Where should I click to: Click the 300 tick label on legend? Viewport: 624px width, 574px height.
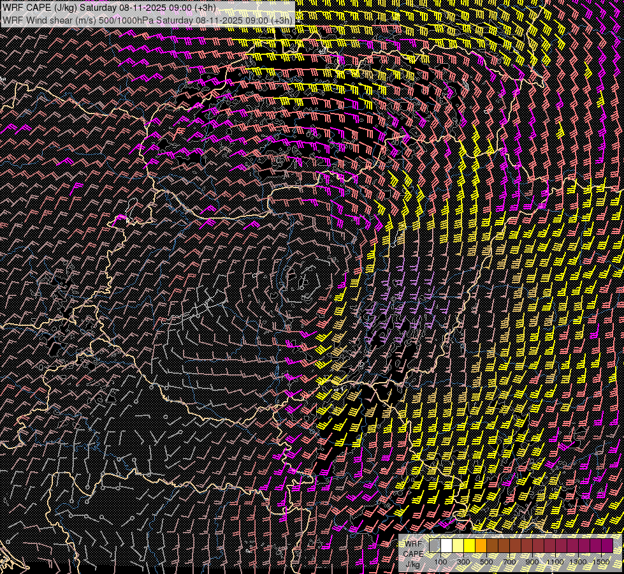(x=463, y=561)
